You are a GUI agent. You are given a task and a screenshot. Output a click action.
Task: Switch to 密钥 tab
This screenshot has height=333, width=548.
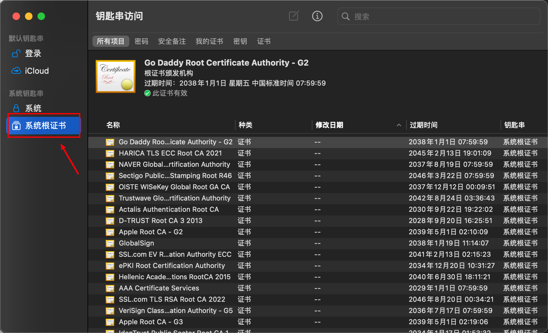[240, 41]
